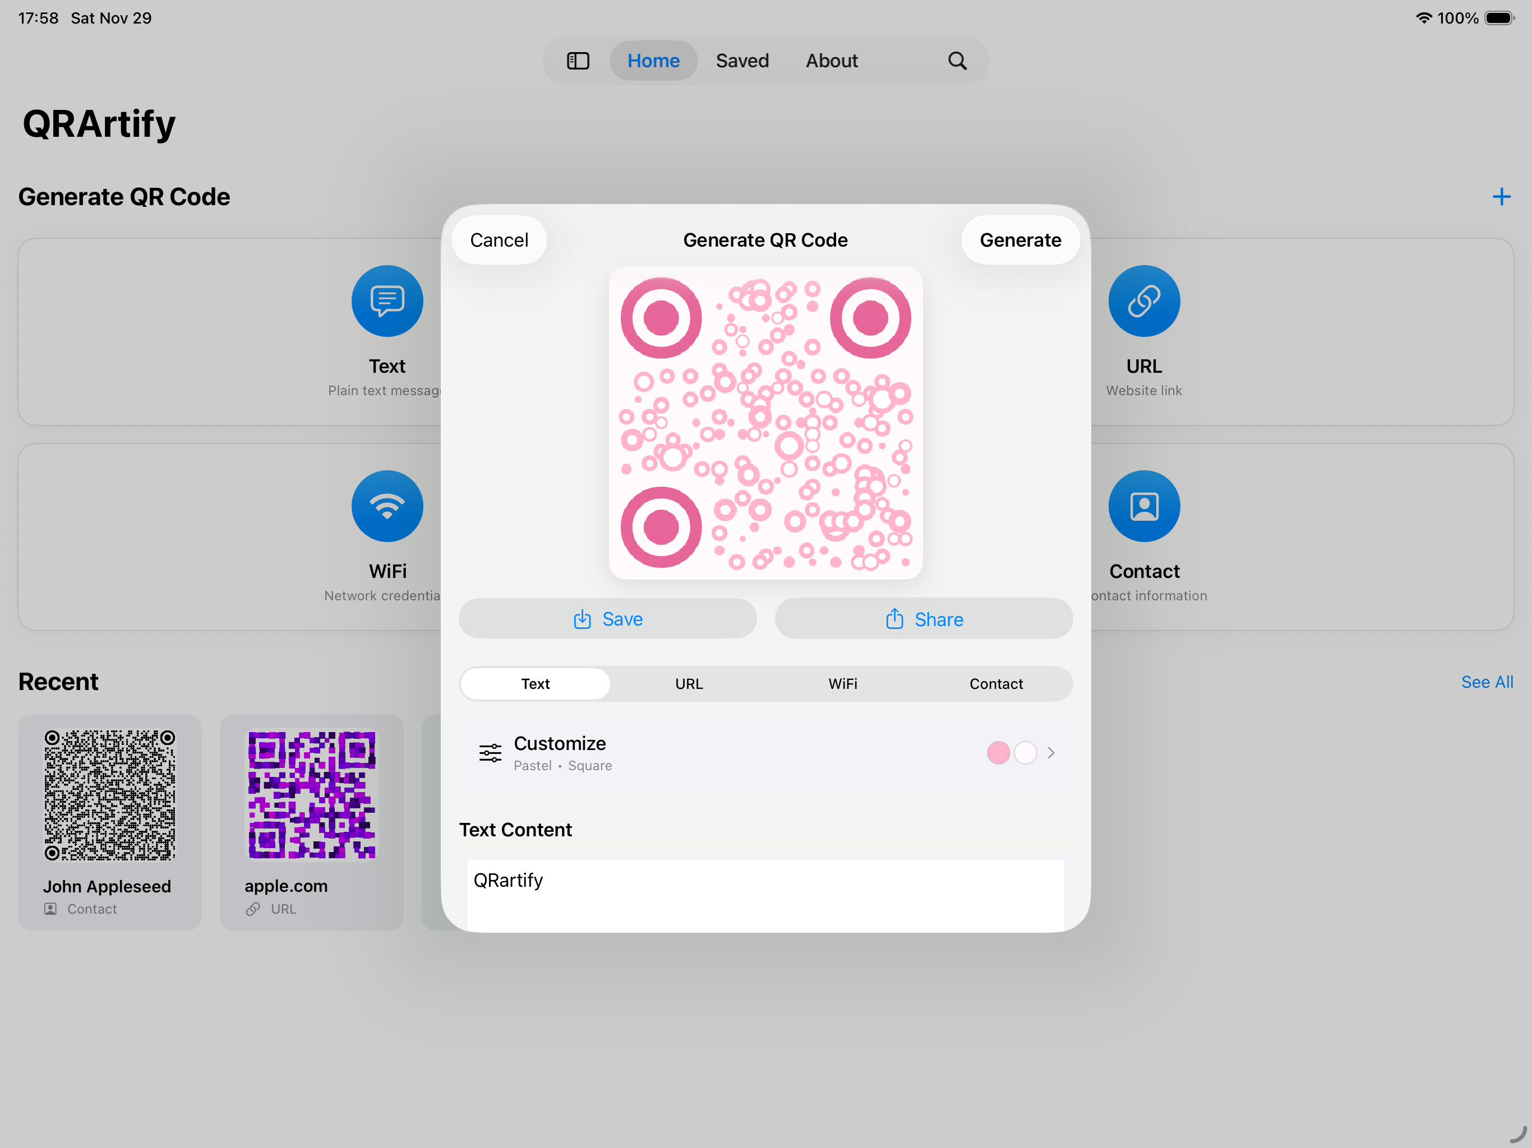Choose Text in the type selector
The width and height of the screenshot is (1532, 1148).
(536, 683)
